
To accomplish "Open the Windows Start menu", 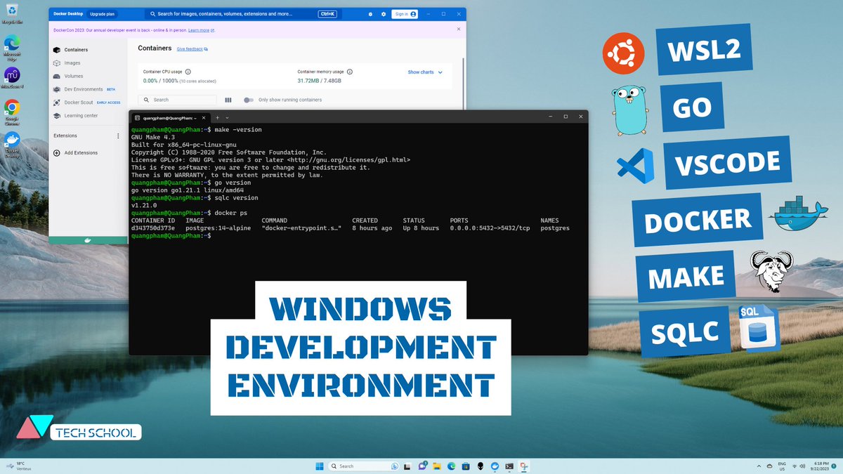I will pos(320,466).
